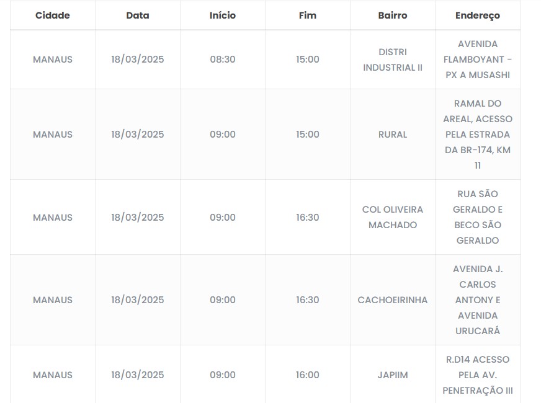Click the DISTRI INDUSTRIAL II neighborhood cell
Viewport: 541px width, 403px height.
393,60
